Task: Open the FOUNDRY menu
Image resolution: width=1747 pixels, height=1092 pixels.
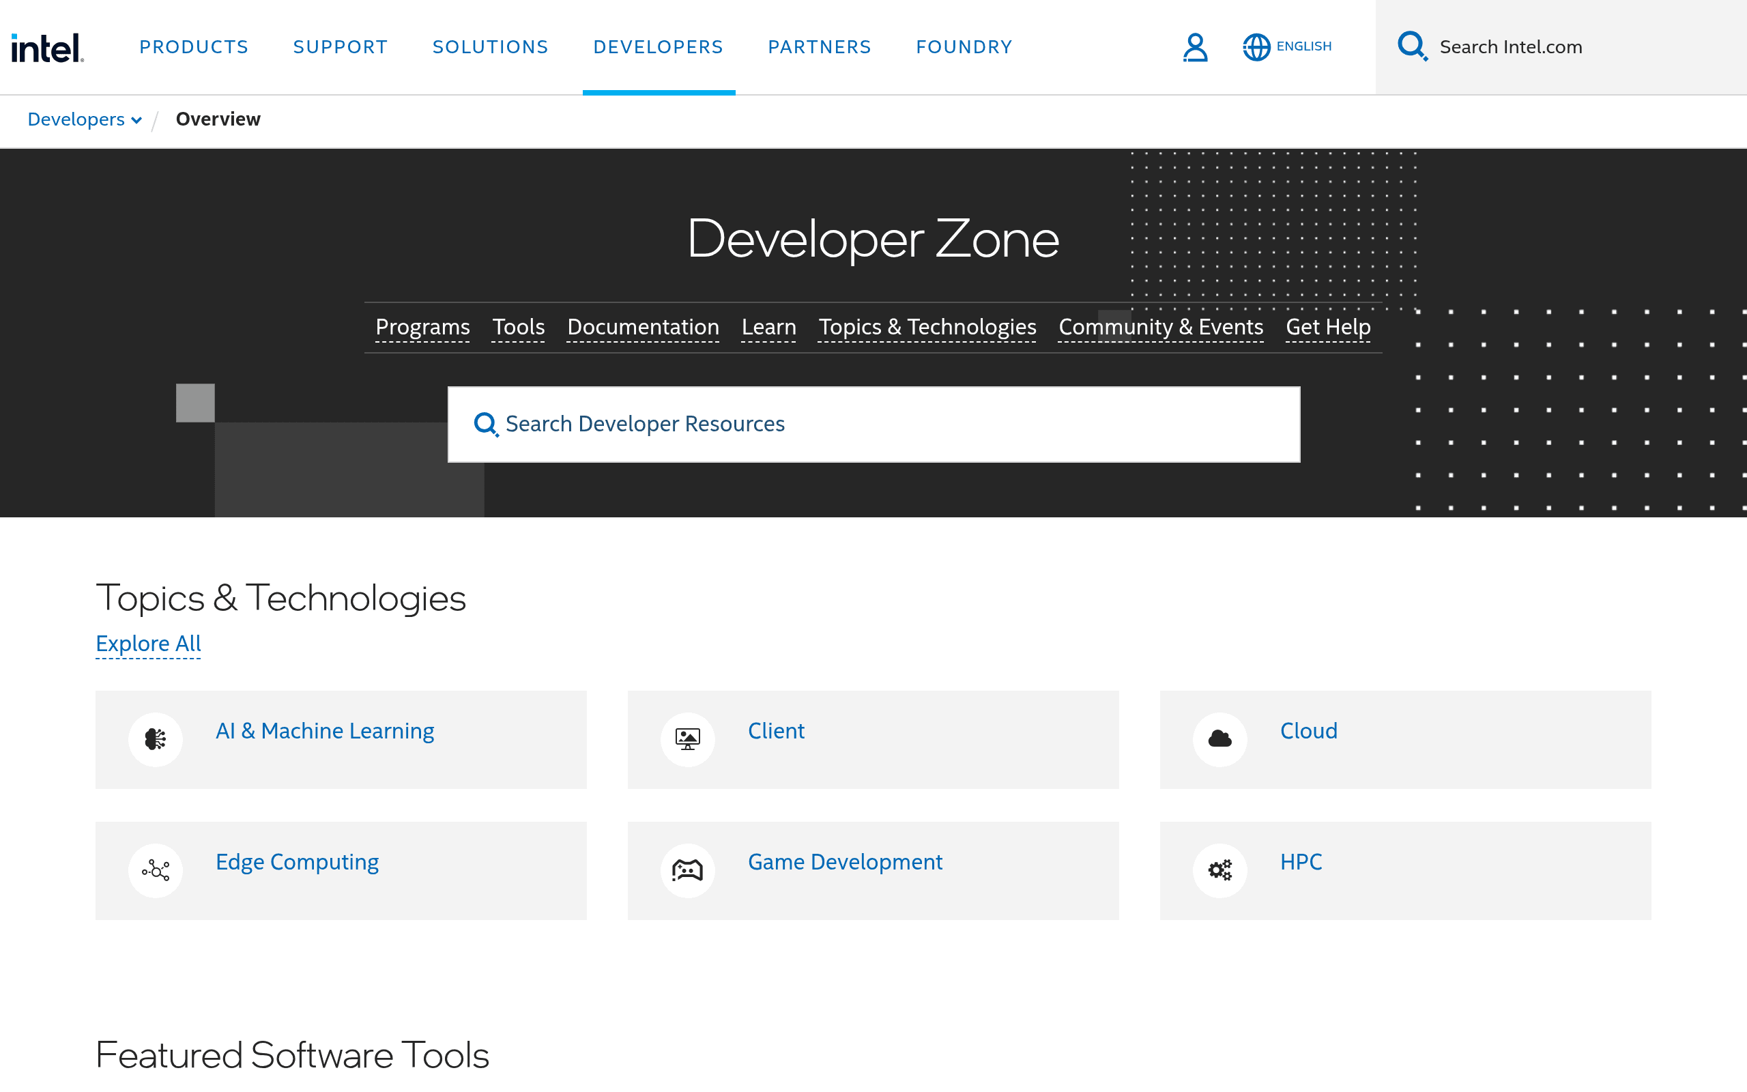Action: coord(964,47)
